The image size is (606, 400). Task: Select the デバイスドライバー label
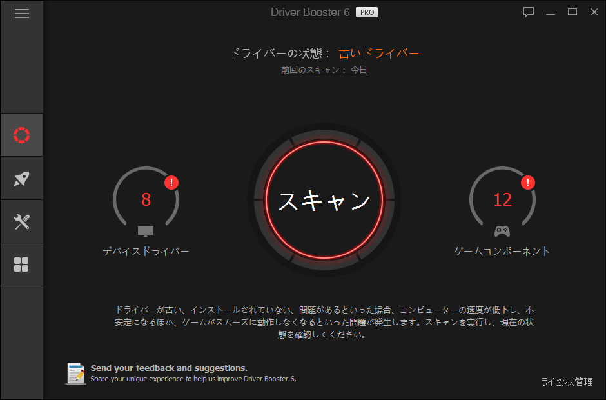[x=146, y=252]
